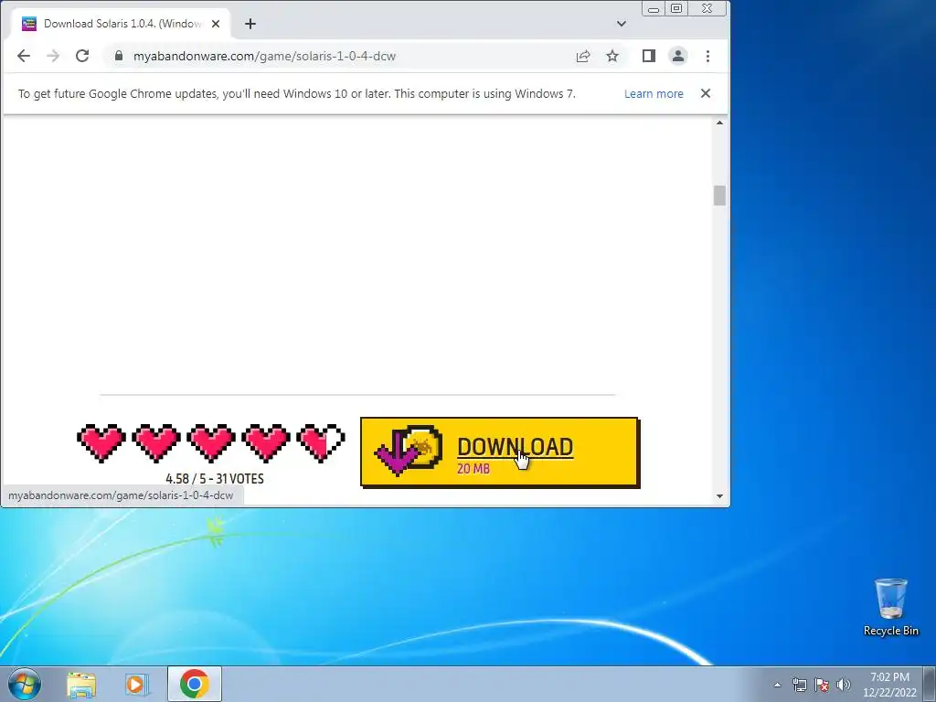Show hidden system tray icons arrow
The image size is (936, 702).
[x=777, y=685]
